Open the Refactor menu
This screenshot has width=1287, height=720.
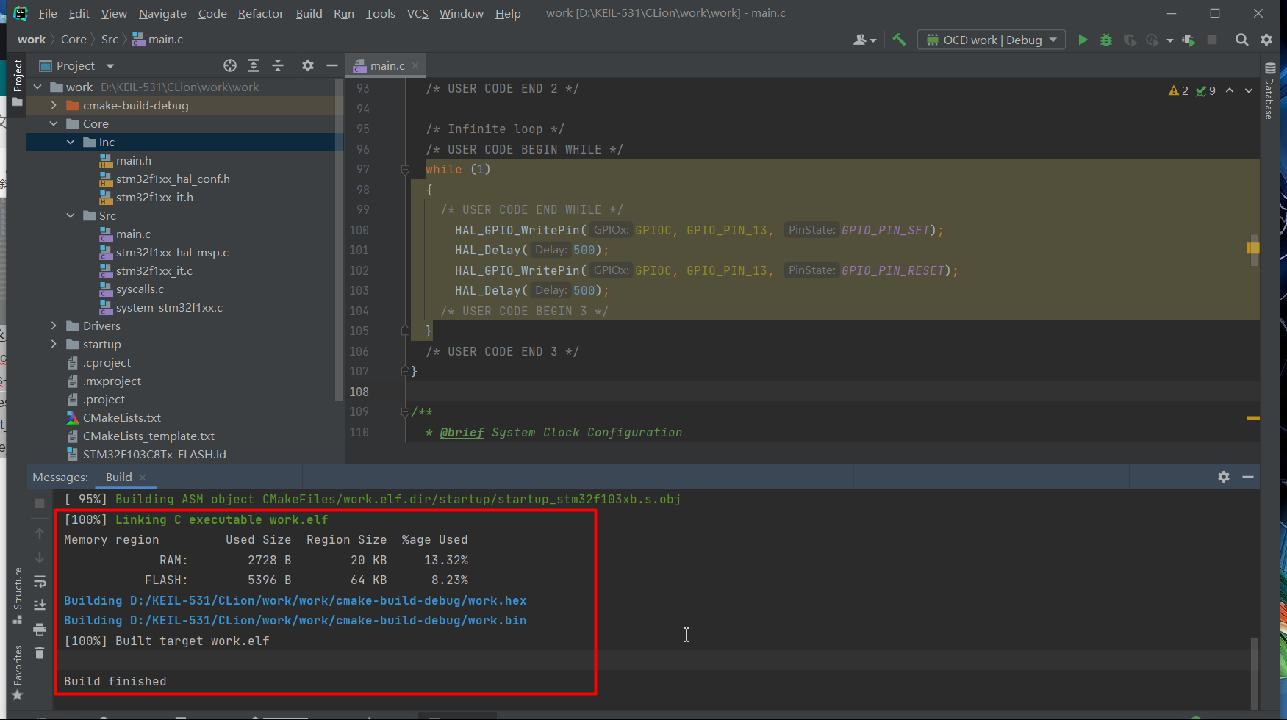coord(260,13)
